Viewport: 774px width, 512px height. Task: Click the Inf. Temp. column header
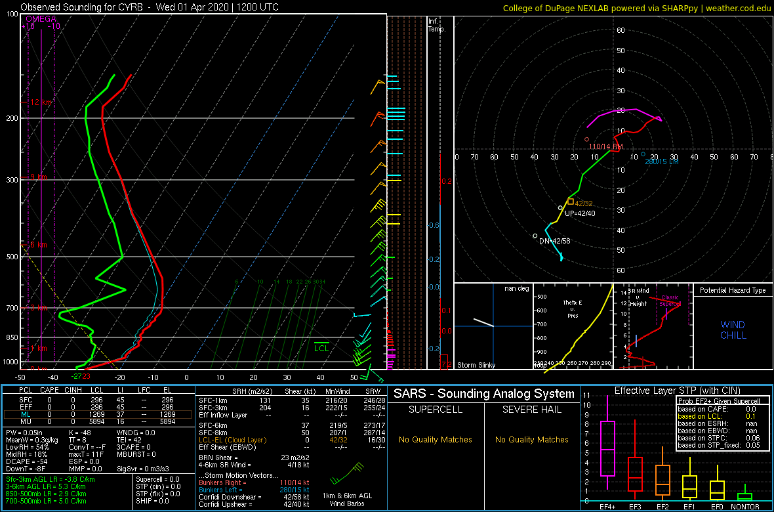tap(437, 26)
